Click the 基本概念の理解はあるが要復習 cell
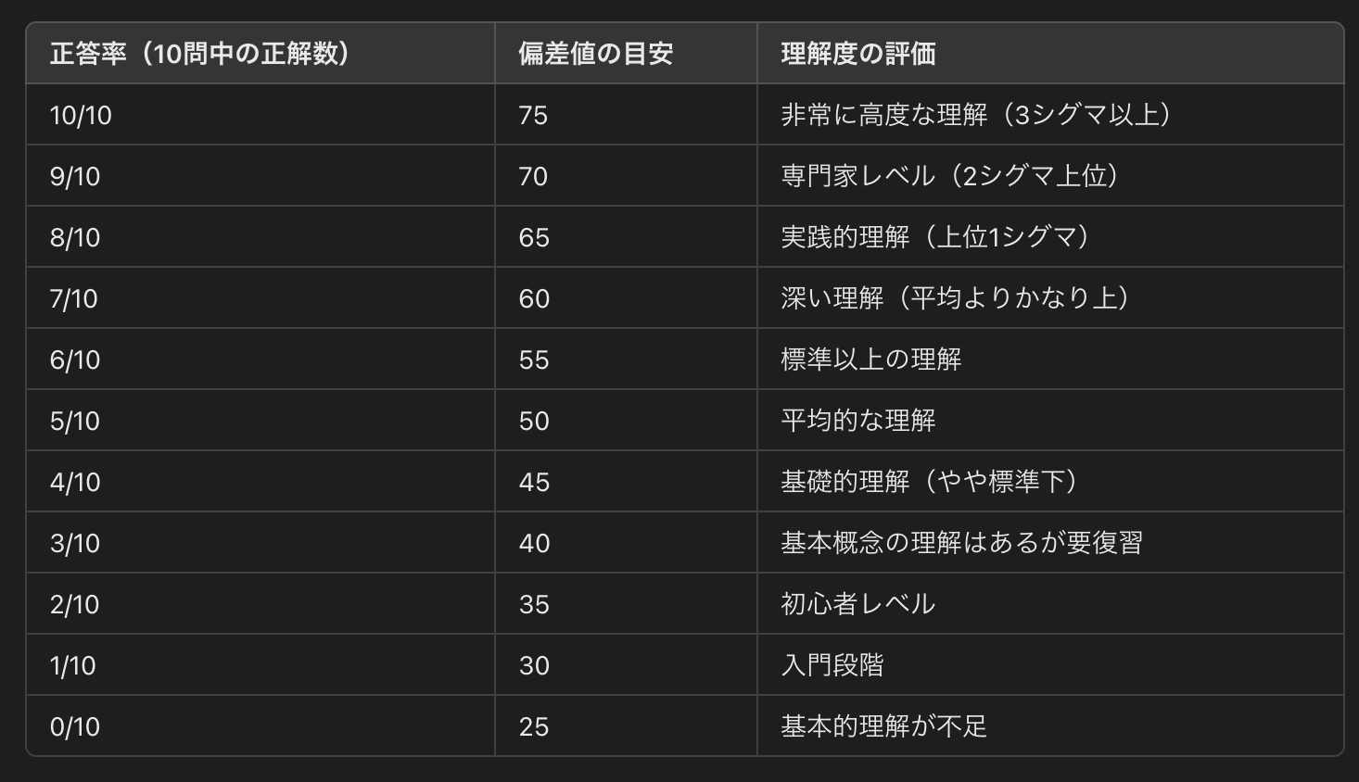This screenshot has width=1359, height=782. click(x=961, y=543)
